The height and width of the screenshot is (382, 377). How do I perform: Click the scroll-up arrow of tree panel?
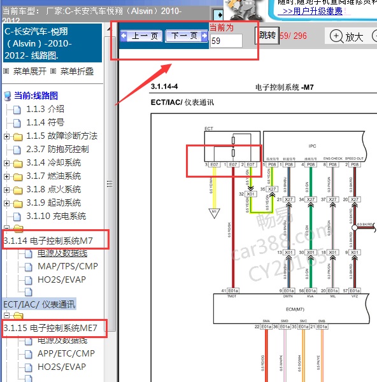click(x=109, y=29)
